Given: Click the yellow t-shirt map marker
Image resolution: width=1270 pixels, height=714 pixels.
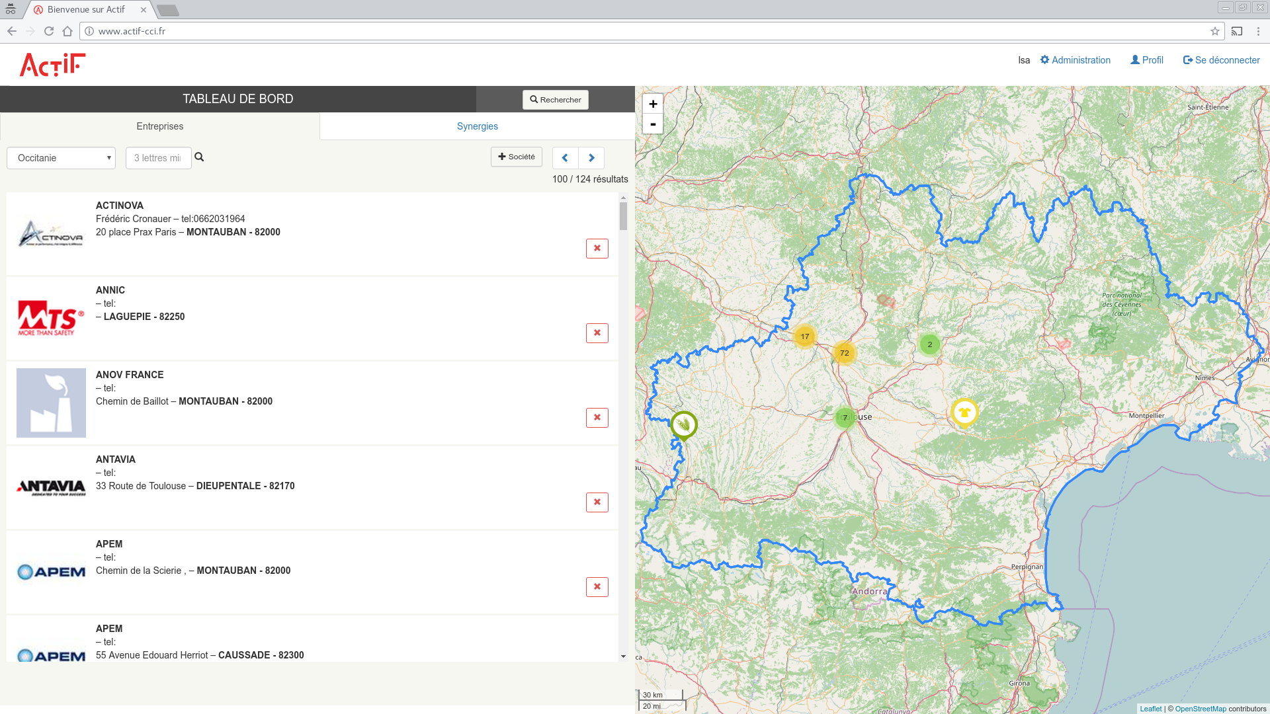Looking at the screenshot, I should (964, 413).
